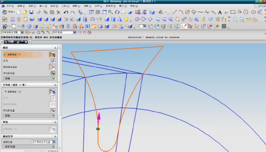Click the dialog panel vertical scrollbar
The image size is (266, 152).
pyautogui.click(x=59, y=97)
